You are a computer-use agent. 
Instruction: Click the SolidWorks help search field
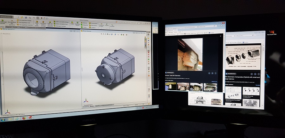pos(128,23)
